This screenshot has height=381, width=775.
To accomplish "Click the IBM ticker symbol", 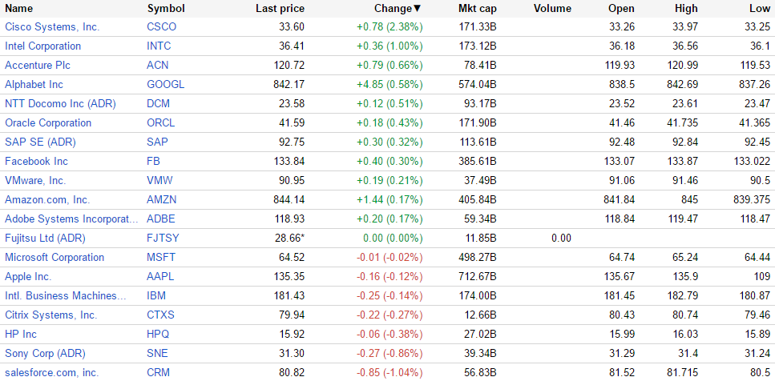I will pyautogui.click(x=156, y=296).
